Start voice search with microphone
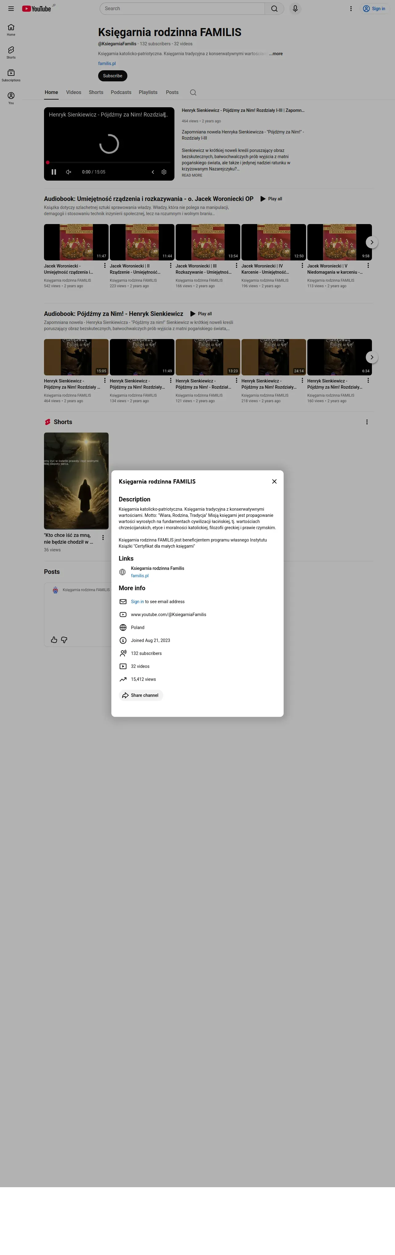The height and width of the screenshot is (1255, 395). 295,9
